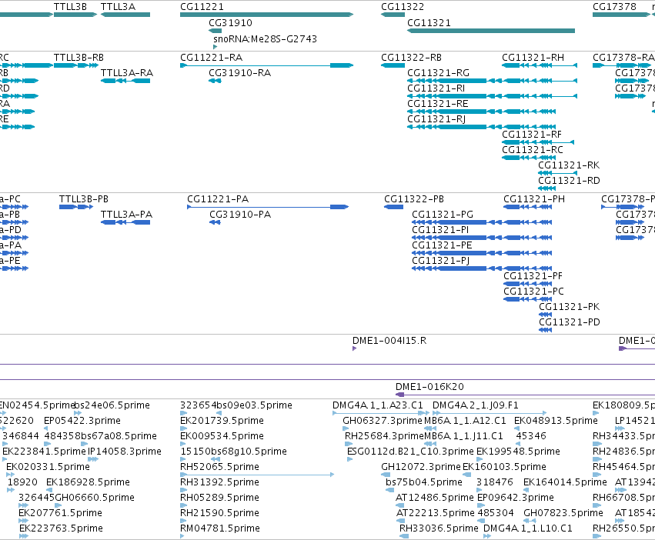The height and width of the screenshot is (540, 655).
Task: Select transcript TTLL3A-RA
Action: click(x=126, y=72)
